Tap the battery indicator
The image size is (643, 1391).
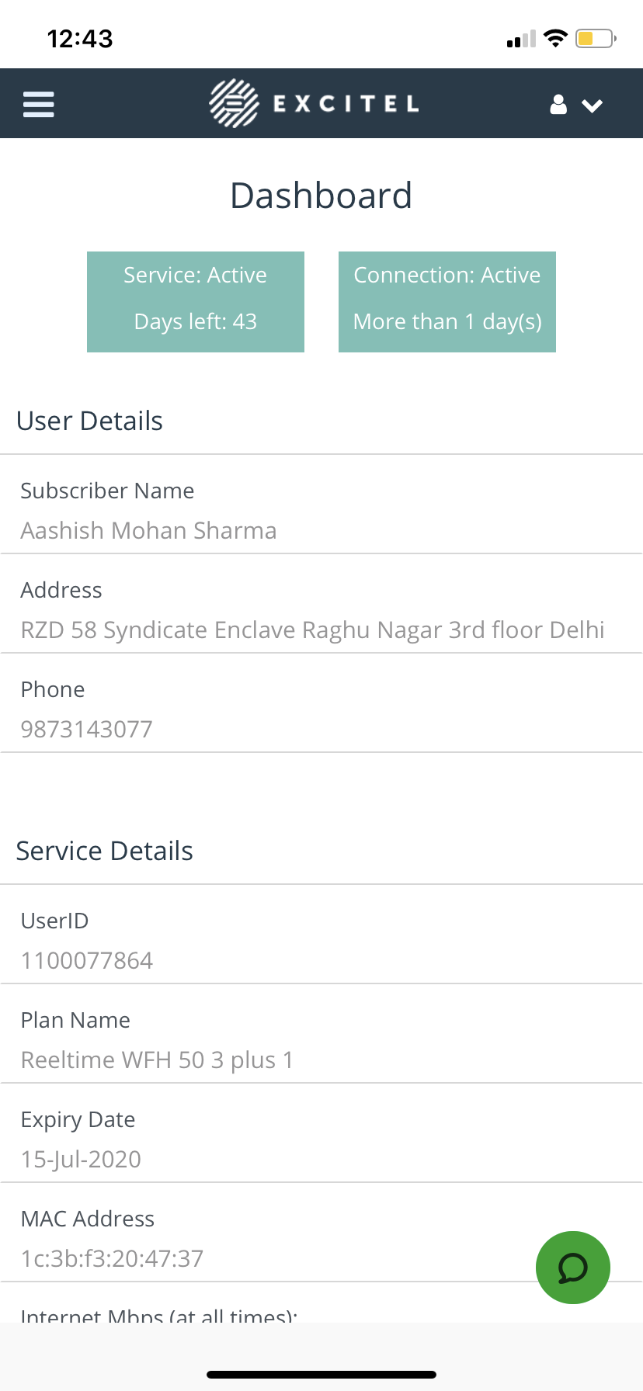pos(596,38)
